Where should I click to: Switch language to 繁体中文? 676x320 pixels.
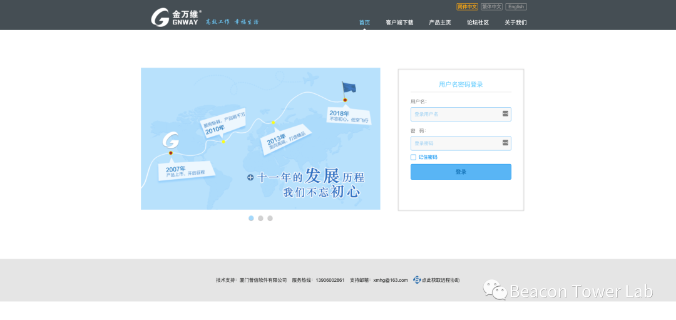point(491,7)
